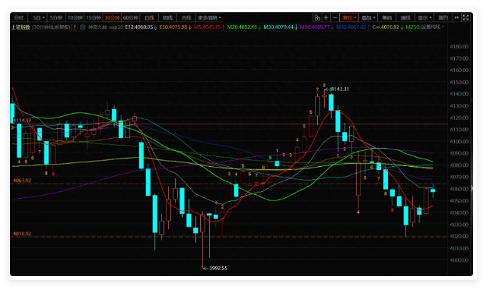486x289 pixels.
Task: Click the 4063.92 horizontal line label
Action: pyautogui.click(x=22, y=181)
